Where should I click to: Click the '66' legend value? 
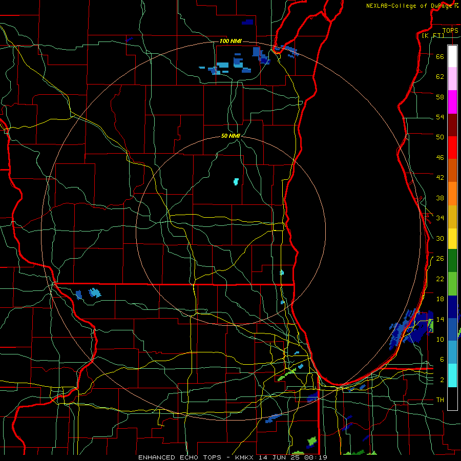(440, 56)
